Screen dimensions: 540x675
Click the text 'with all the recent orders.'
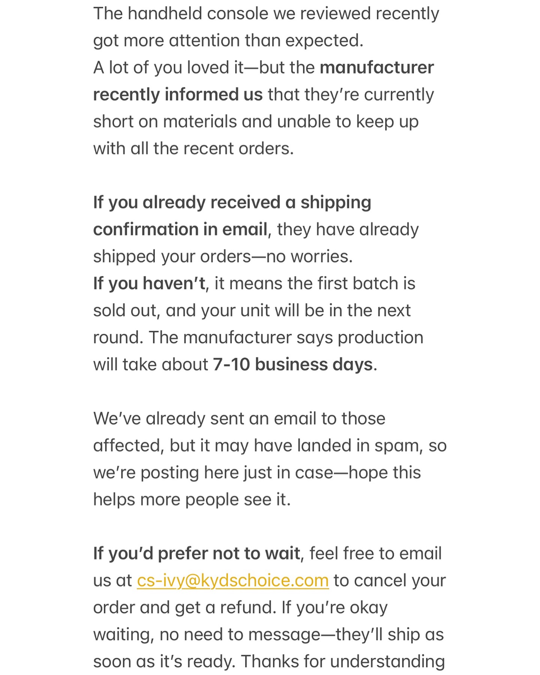pyautogui.click(x=193, y=149)
